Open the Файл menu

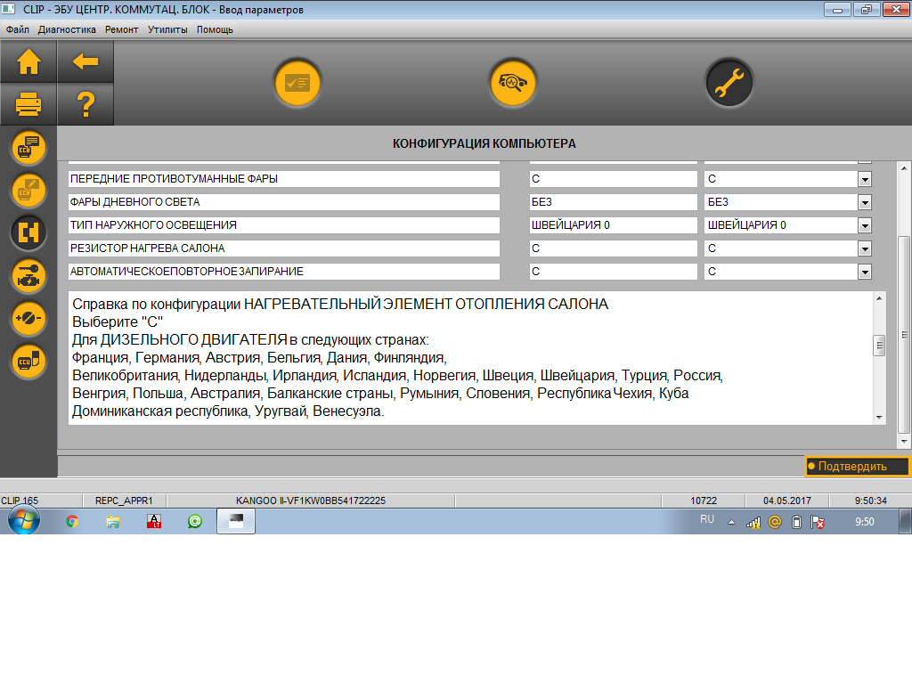[x=18, y=29]
